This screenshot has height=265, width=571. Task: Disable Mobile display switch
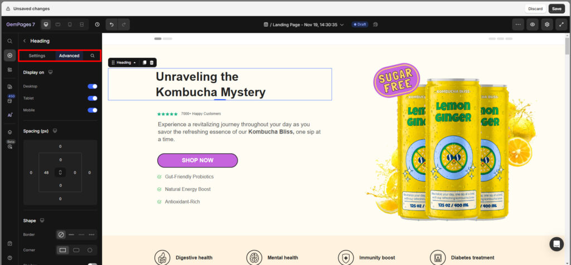tap(93, 110)
